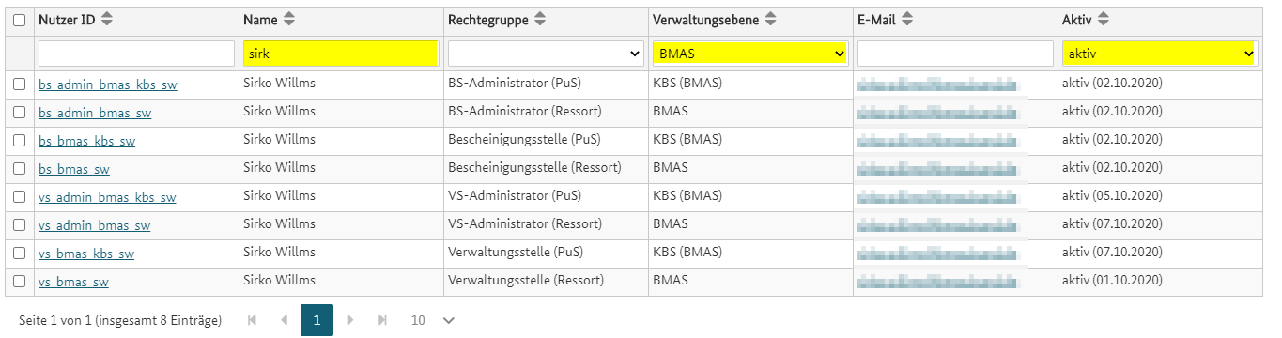Go to last page pagination icon
1282x338 pixels.
[382, 320]
